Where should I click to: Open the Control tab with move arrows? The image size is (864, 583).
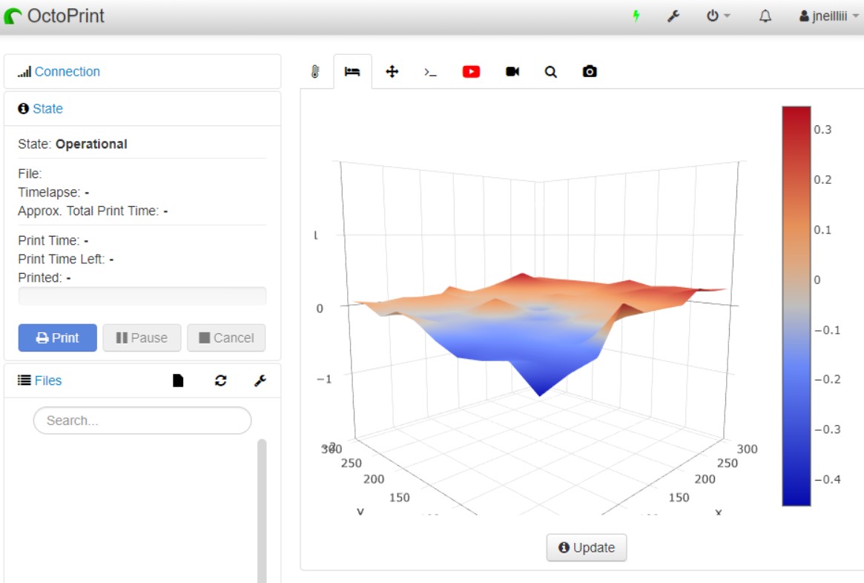(x=392, y=72)
